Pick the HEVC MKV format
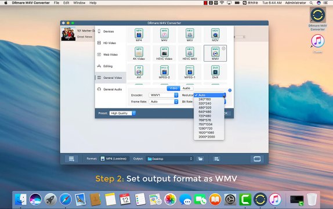 coord(190,53)
